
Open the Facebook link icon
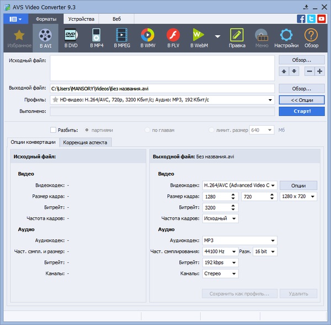point(301,18)
